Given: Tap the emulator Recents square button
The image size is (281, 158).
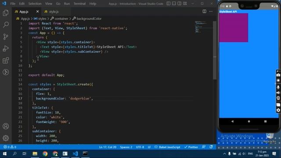Looking at the screenshot, I should click(265, 121).
